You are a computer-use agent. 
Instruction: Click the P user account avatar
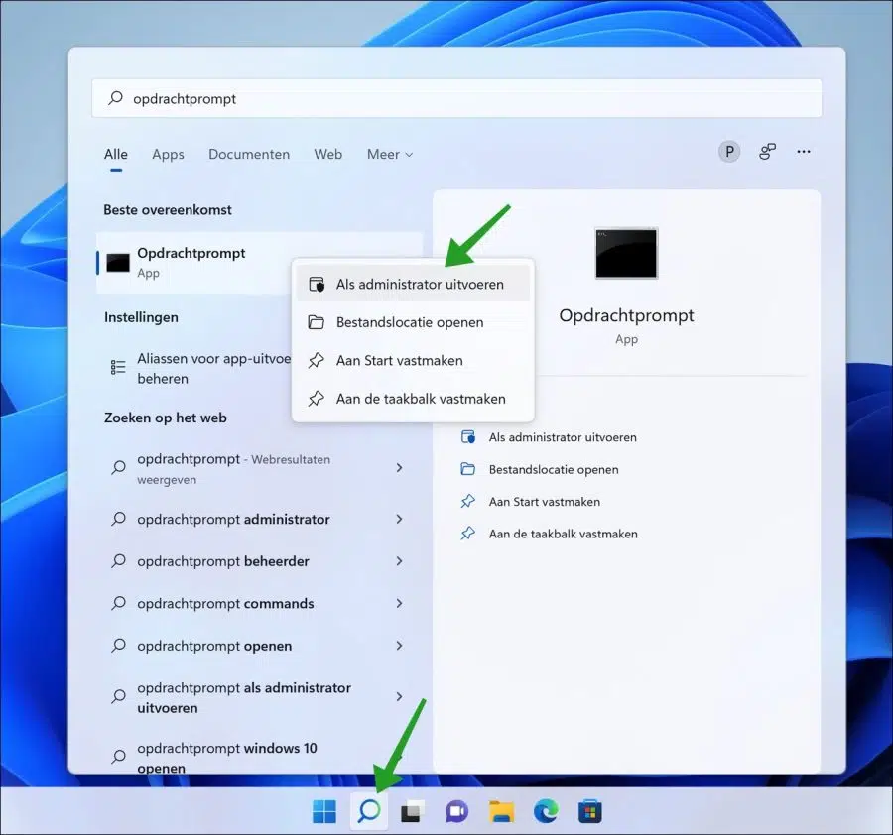[x=729, y=152]
